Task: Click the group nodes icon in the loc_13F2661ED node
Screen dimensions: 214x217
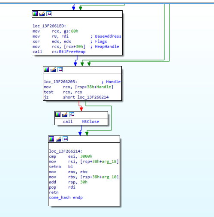Action: coord(49,14)
